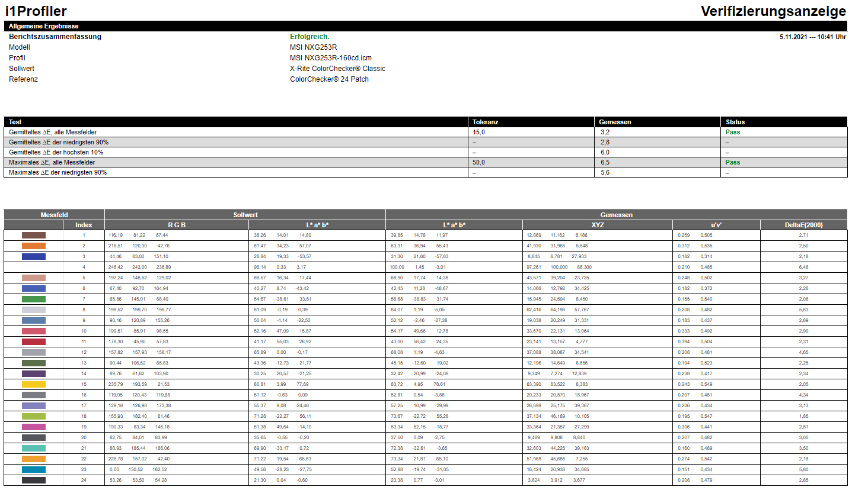Click the lime green swatch of index 18
852x490 pixels.
[34, 416]
